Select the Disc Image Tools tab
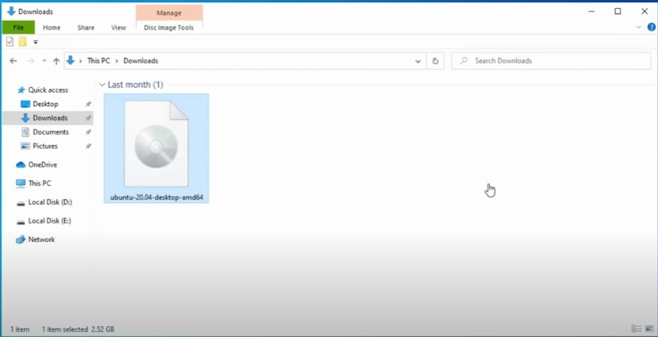 169,28
